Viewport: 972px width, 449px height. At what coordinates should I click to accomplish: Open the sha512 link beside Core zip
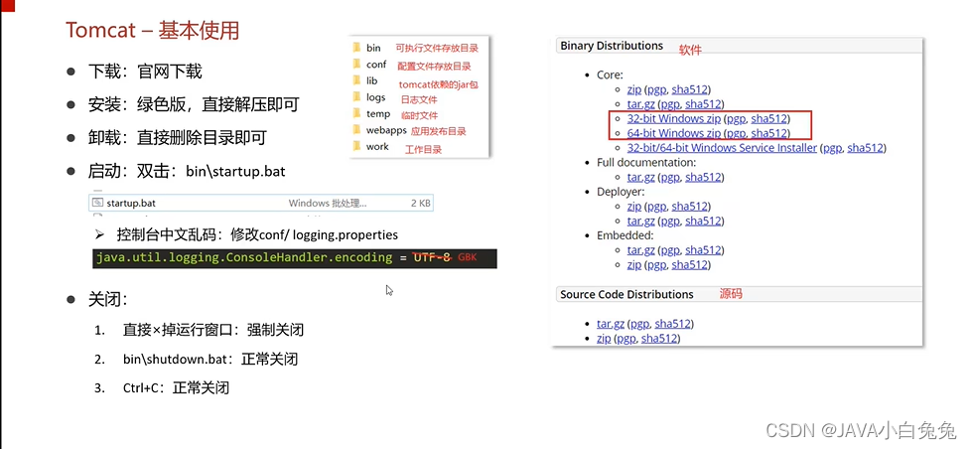click(x=689, y=90)
